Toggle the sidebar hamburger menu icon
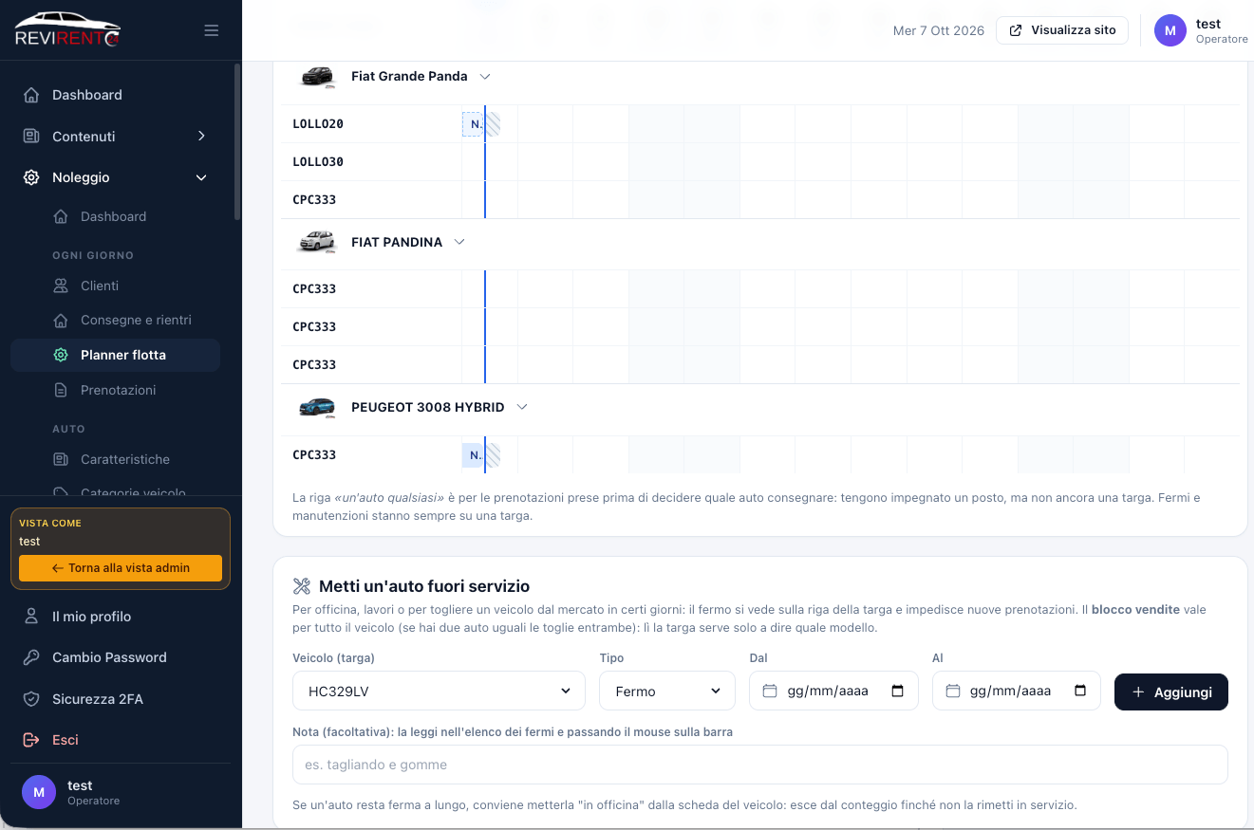This screenshot has height=830, width=1254. (x=212, y=30)
